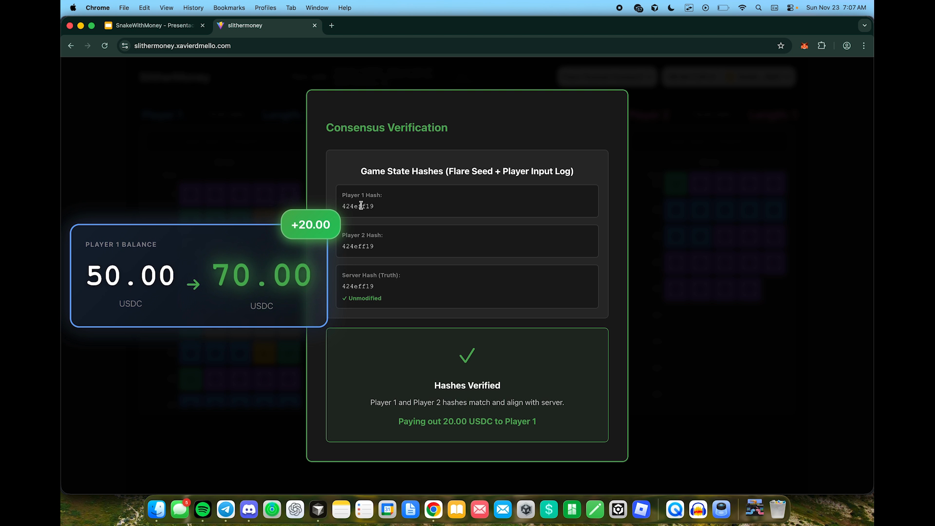935x526 pixels.
Task: Close the slithermoney tab
Action: coord(315,25)
